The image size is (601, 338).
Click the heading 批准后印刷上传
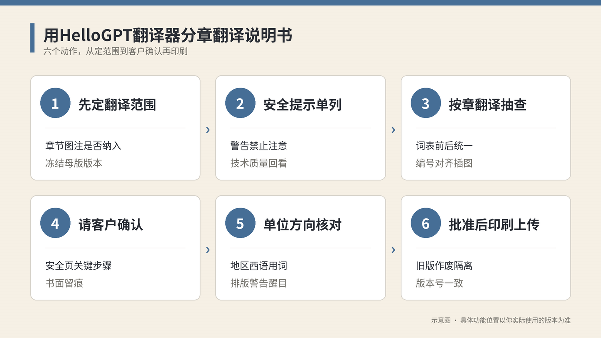point(494,224)
